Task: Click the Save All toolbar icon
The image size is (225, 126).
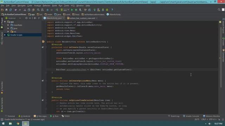Action: 6,10
